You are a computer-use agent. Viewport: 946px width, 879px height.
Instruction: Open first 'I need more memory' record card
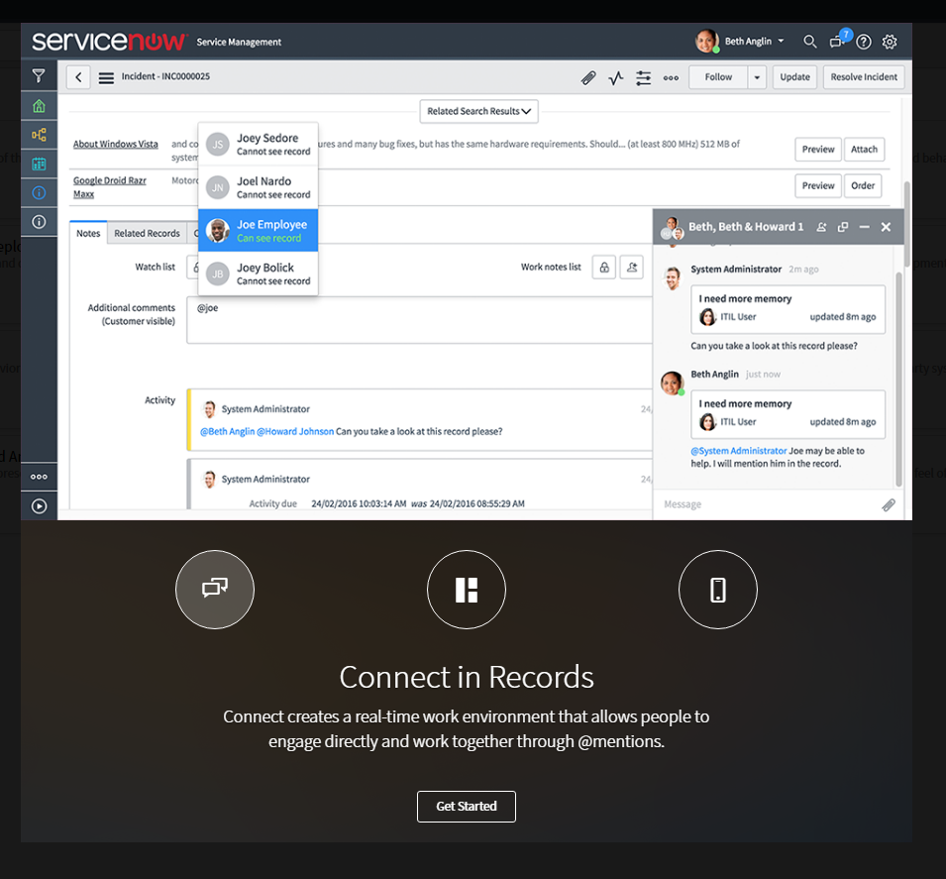[x=788, y=309]
